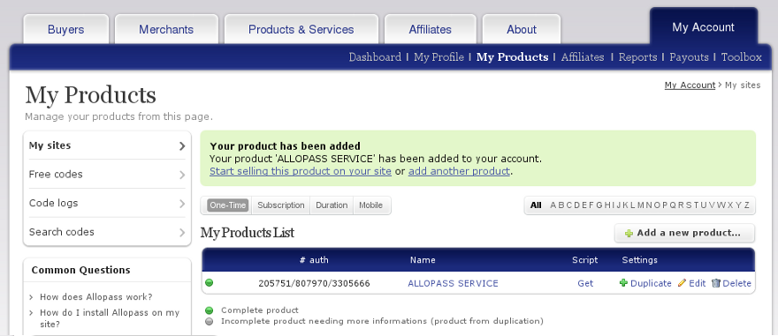Expand the Free codes sidebar arrow
The width and height of the screenshot is (778, 336).
coord(182,175)
